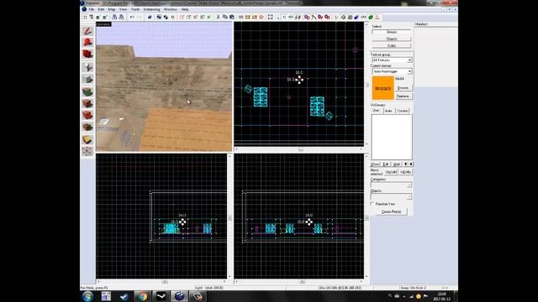Open the Toggle Texture Application tool
Screen dimensions: 538x302
click(x=87, y=91)
